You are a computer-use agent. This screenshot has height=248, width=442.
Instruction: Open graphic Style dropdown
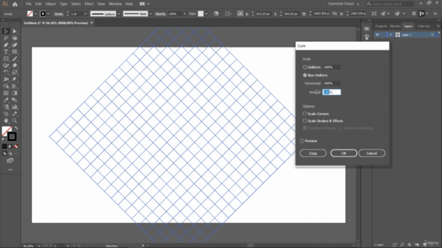[x=206, y=14]
